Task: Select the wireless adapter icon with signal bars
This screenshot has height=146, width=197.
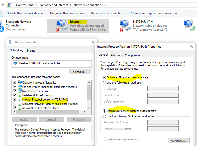Action: (189, 25)
